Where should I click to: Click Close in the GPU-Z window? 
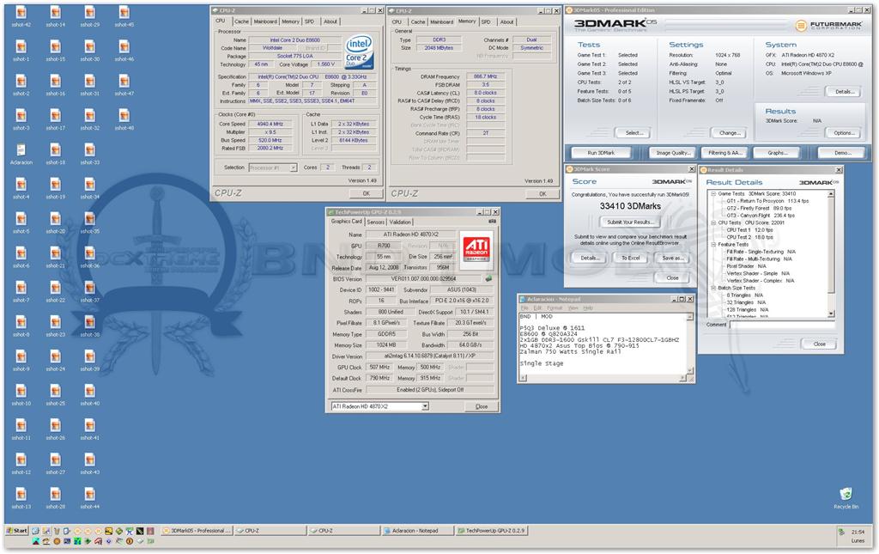(481, 406)
